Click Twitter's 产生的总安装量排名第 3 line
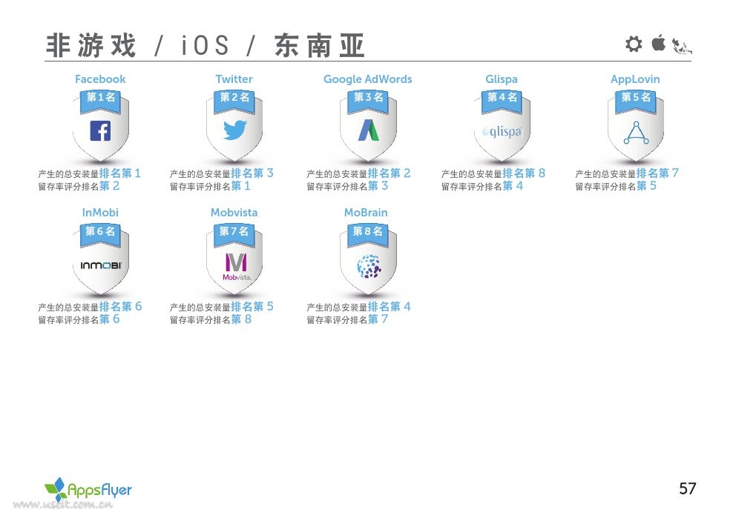The width and height of the screenshot is (736, 518). click(x=222, y=173)
